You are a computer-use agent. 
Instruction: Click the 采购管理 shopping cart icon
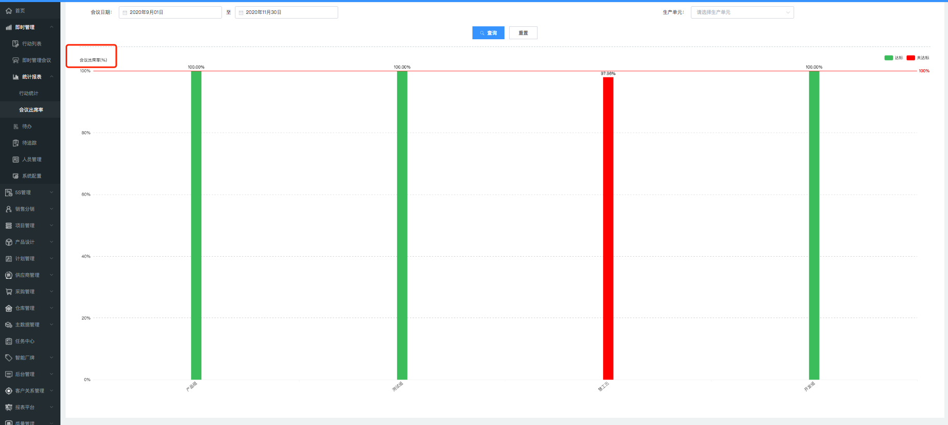click(x=9, y=292)
